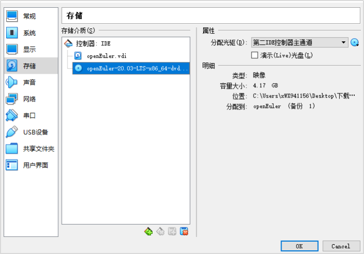Switch to the 常规 settings page

click(x=31, y=16)
